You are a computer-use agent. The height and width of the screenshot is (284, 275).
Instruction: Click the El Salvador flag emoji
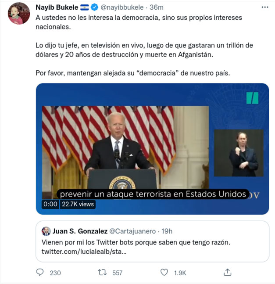click(85, 8)
